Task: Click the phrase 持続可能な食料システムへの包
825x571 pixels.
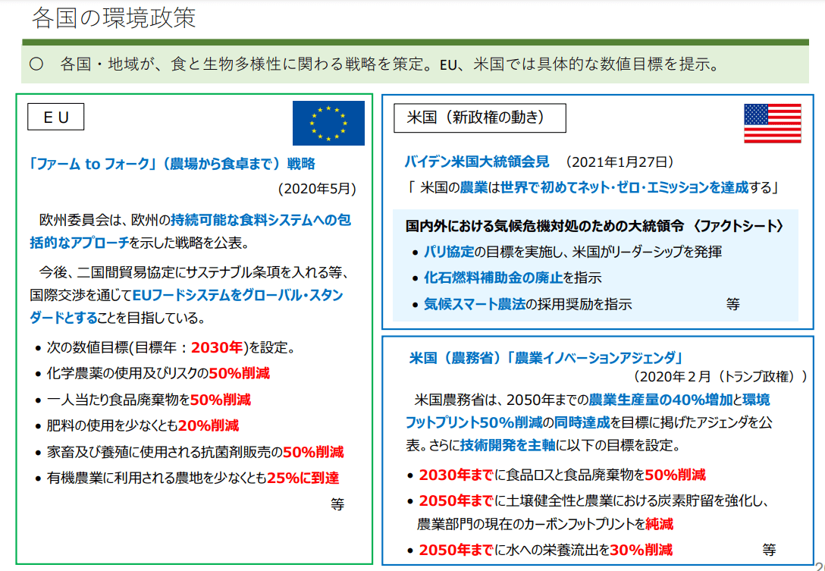Action: coord(260,219)
